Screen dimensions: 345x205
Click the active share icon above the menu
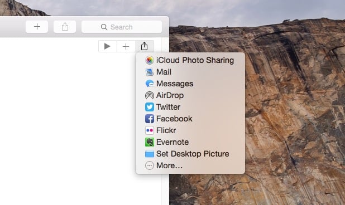145,46
